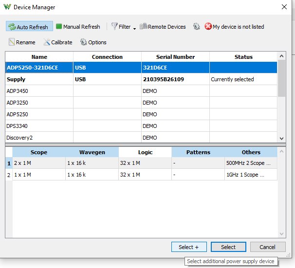
Task: Sort the device list by Name header
Action: coord(39,57)
